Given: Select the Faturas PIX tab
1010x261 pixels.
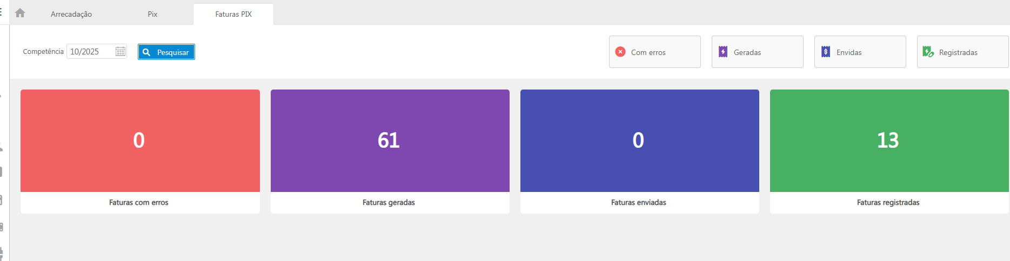Looking at the screenshot, I should 233,14.
